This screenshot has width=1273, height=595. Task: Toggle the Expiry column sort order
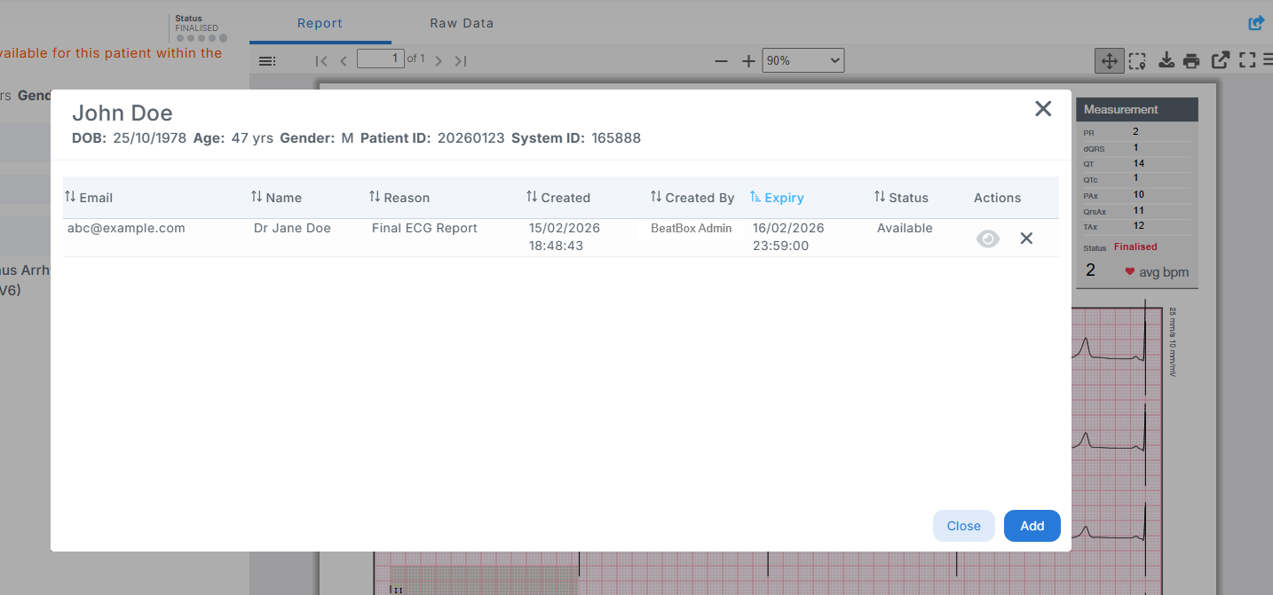(x=777, y=197)
